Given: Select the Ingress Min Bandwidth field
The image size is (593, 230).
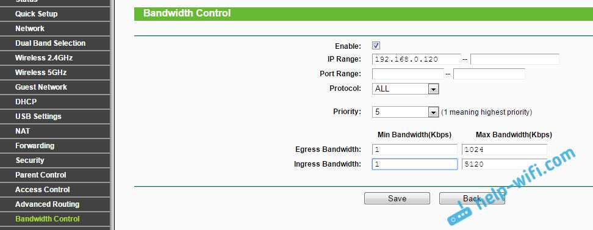Looking at the screenshot, I should coord(415,164).
